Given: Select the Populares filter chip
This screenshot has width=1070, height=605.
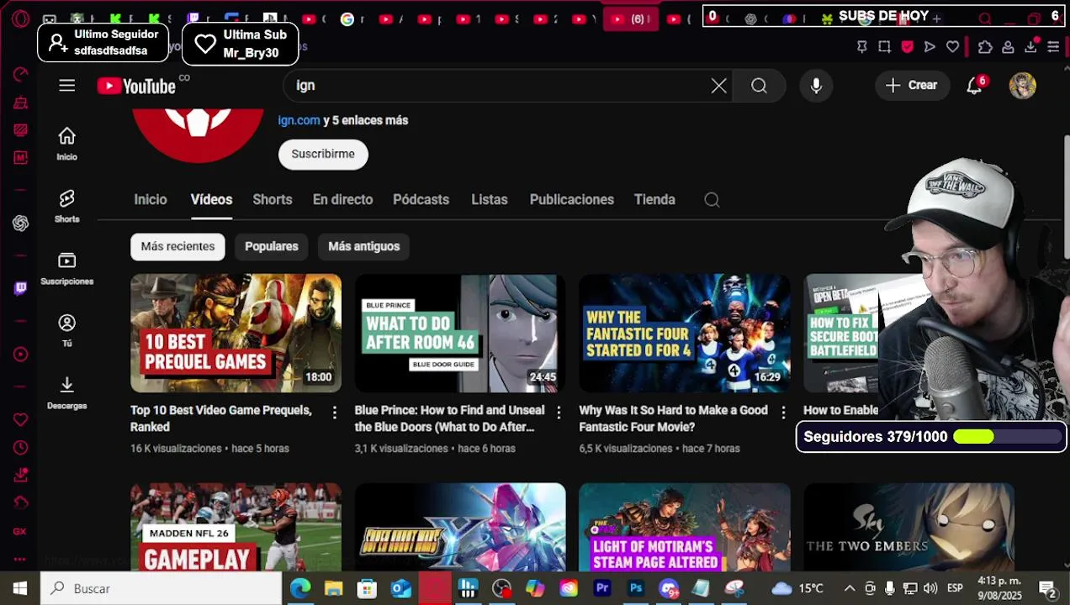Looking at the screenshot, I should [272, 246].
